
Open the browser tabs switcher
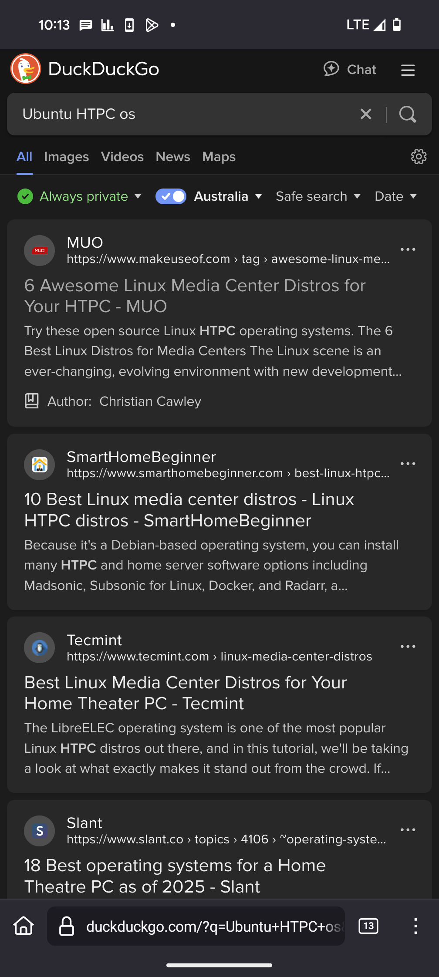point(368,926)
